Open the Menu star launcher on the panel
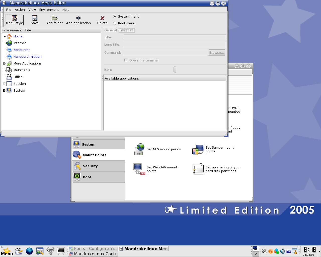The width and height of the screenshot is (321, 257). click(7, 251)
